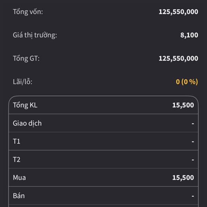Select the T2 row
This screenshot has height=207, width=207.
pyautogui.click(x=103, y=159)
